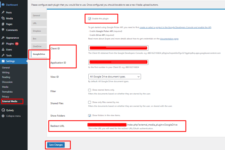Click the 'Redirect URL' row label
Viewport: 225px width, 150px height.
(57, 126)
